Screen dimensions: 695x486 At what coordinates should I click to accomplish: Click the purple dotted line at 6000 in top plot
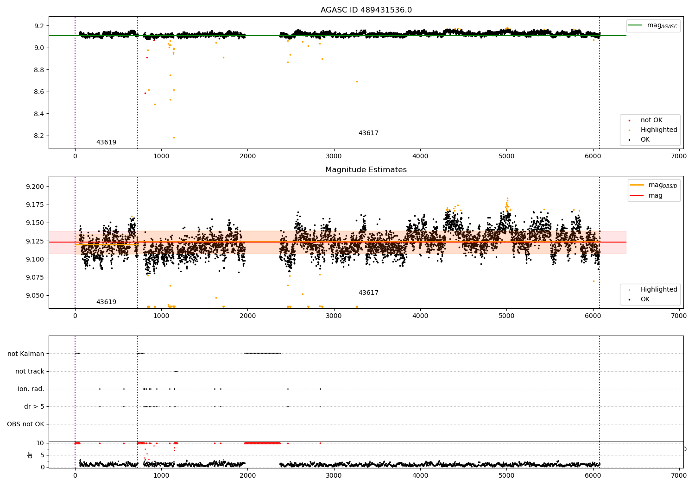coord(600,82)
